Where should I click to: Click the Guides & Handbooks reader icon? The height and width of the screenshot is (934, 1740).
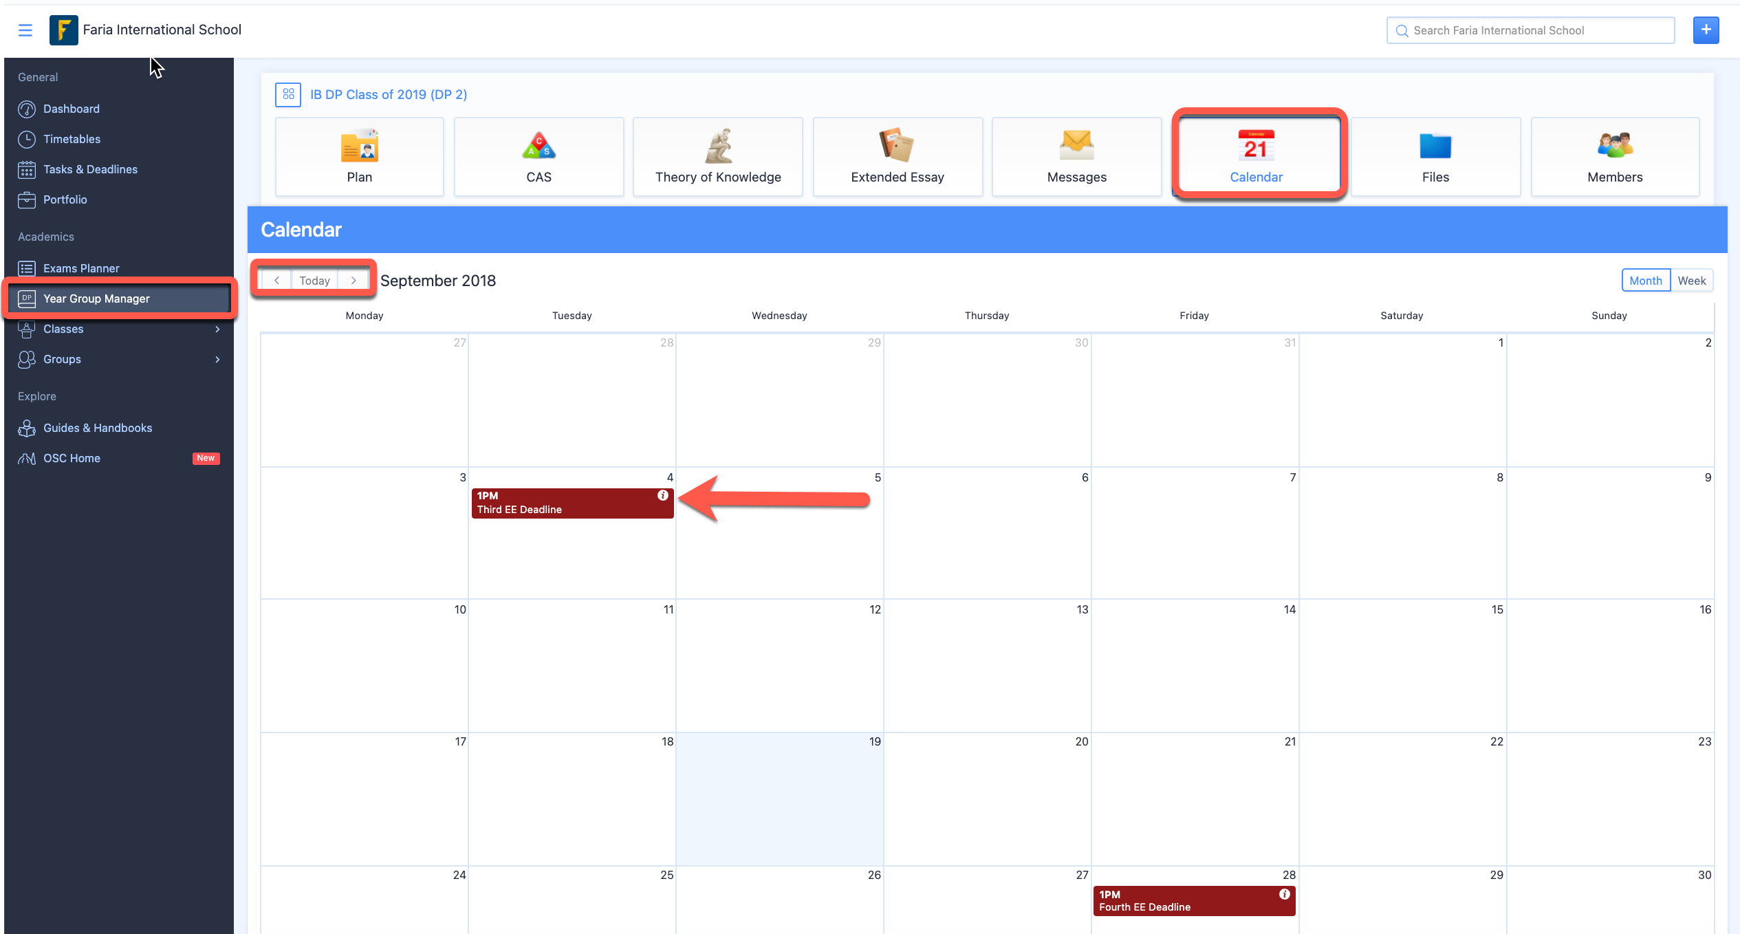(27, 428)
